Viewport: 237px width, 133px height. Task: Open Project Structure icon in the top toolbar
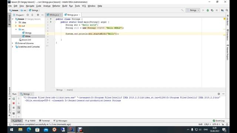click(x=222, y=10)
